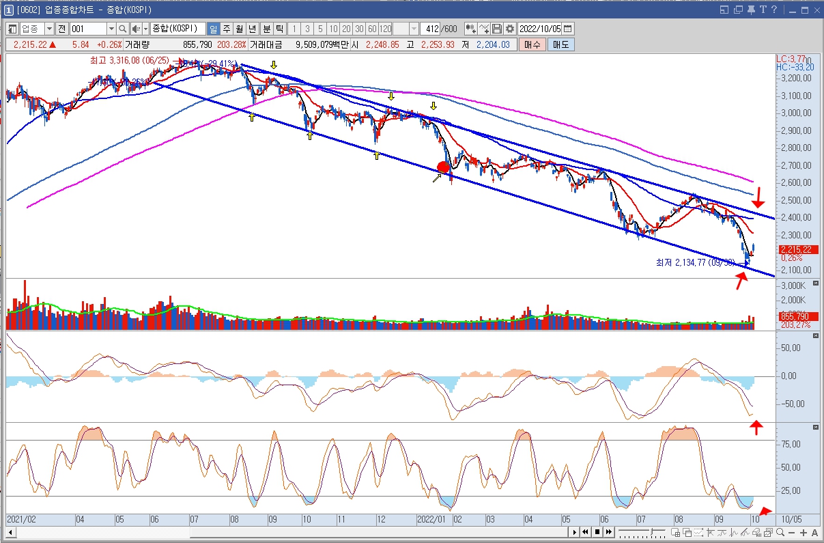
Task: Click the 전 button beside 업종
Action: [x=61, y=29]
